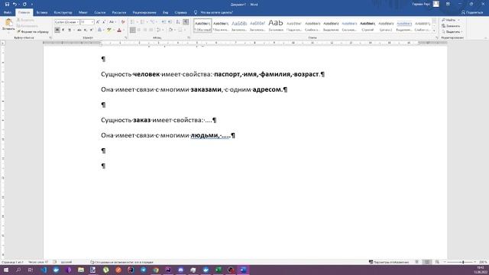The width and height of the screenshot is (489, 275).
Task: Open Visual Studio Code from the taskbar
Action: [x=44, y=270]
